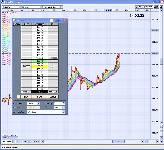The height and width of the screenshot is (150, 164).
Task: Click the Sell button below chart
Action: [26, 141]
